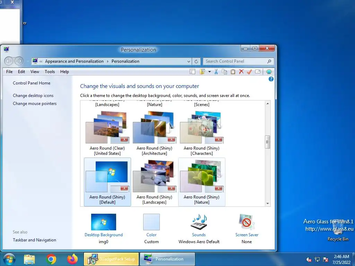
Task: Open the View menu
Action: (x=35, y=72)
